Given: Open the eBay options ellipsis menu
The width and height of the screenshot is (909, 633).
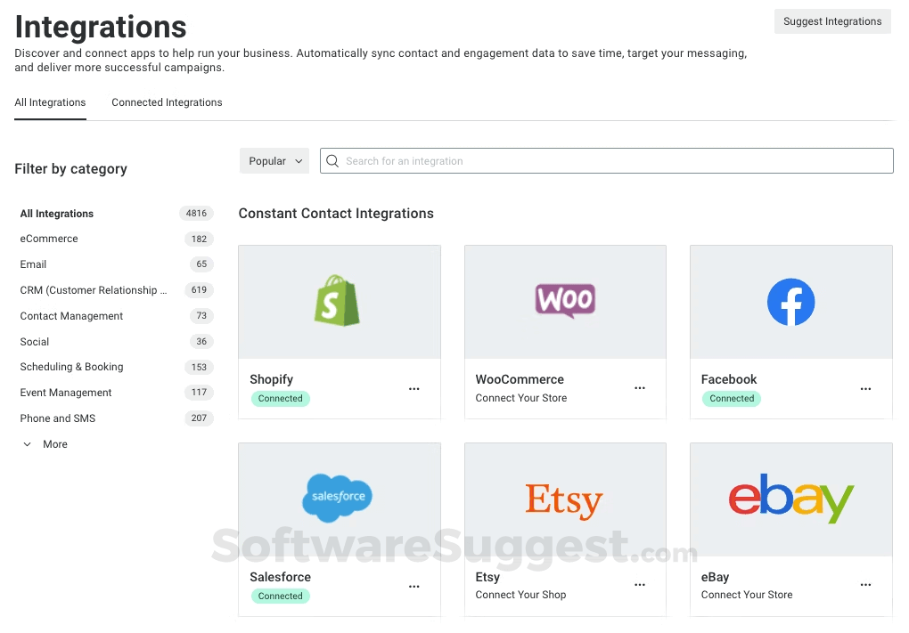Looking at the screenshot, I should tap(865, 585).
